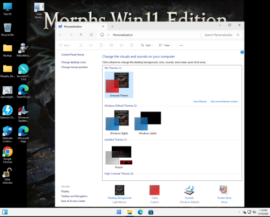
Task: Open IObit Unlocker desktop shortcut
Action: click(x=8, y=176)
